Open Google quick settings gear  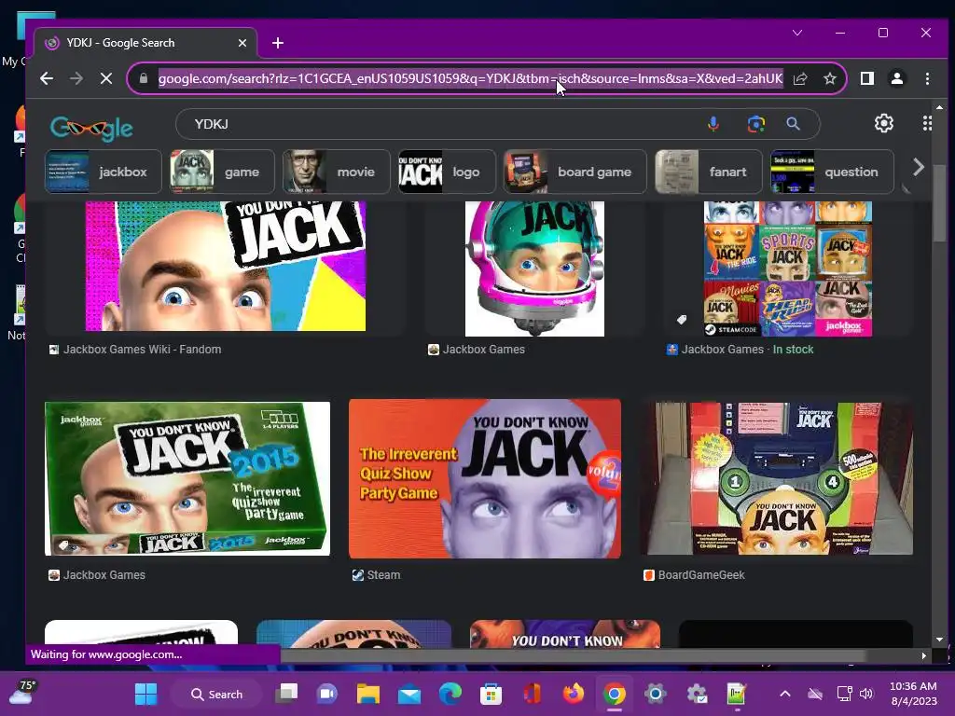click(x=884, y=124)
